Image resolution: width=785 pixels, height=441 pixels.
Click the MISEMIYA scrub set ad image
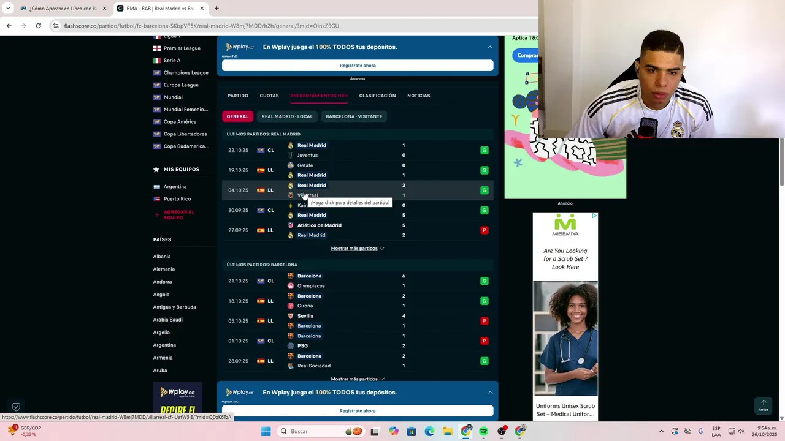[565, 339]
